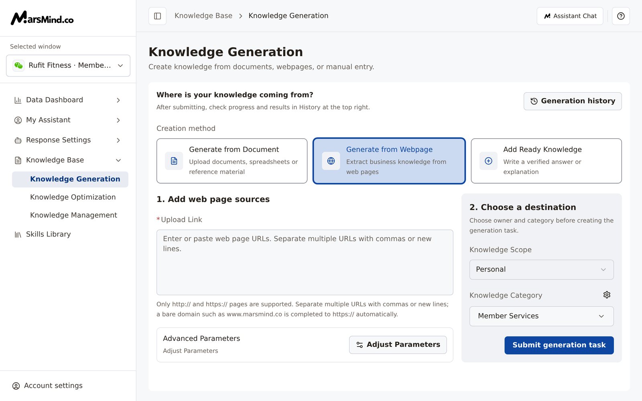Click the document icon in Generate from Document

point(174,161)
